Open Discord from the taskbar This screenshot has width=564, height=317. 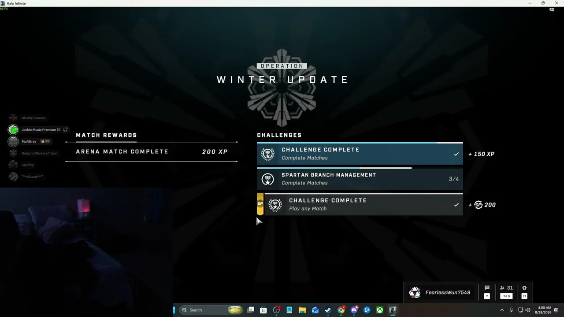coord(354,310)
